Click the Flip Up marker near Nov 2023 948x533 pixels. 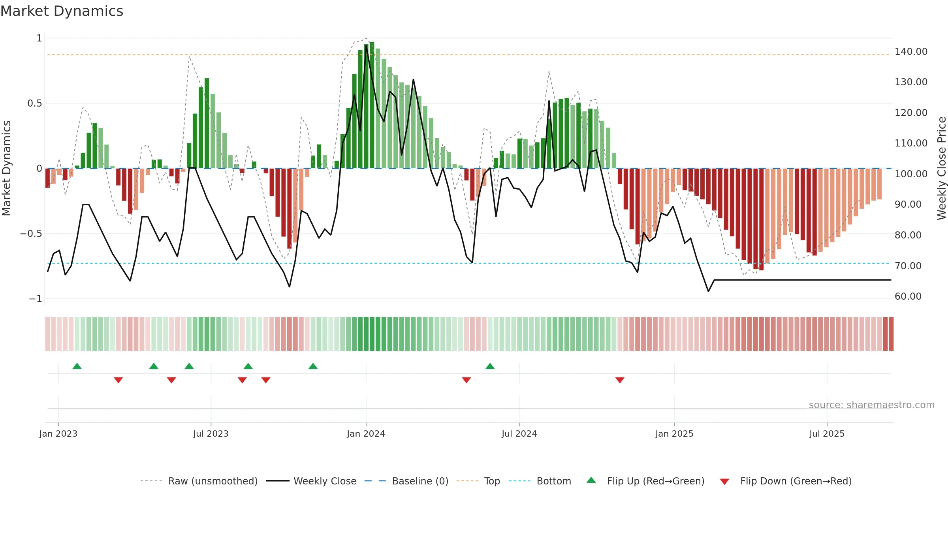313,366
